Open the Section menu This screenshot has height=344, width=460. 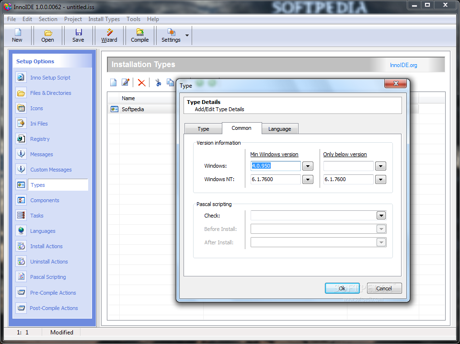point(48,19)
